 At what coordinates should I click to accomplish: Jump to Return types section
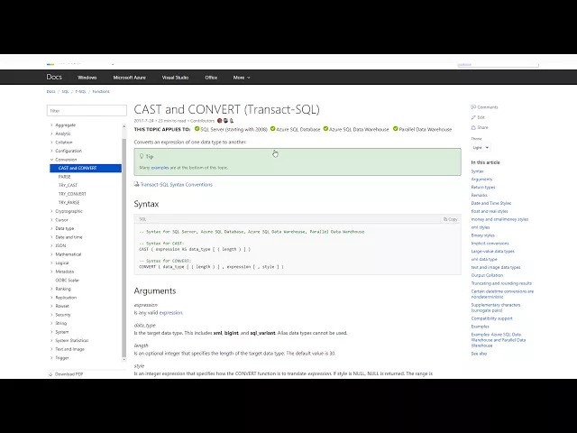click(483, 188)
